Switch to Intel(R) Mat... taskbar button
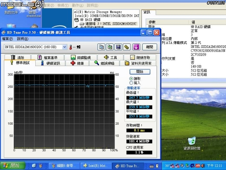This screenshot has height=170, width=226. [96, 166]
